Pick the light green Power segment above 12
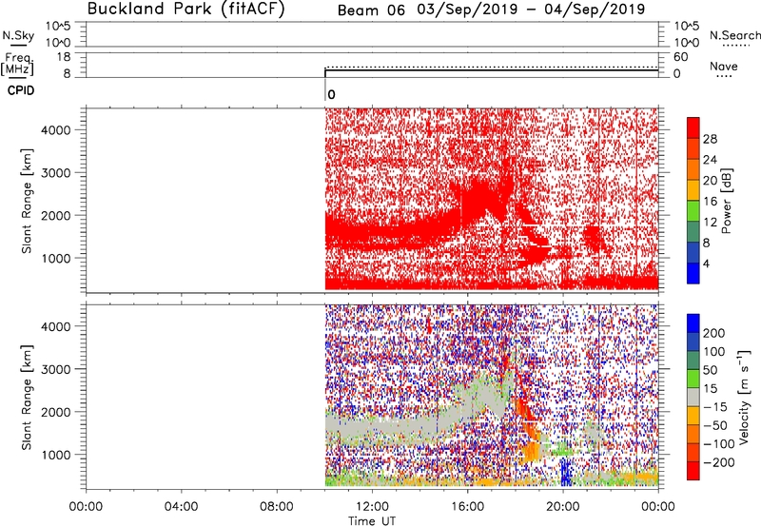 [x=693, y=211]
